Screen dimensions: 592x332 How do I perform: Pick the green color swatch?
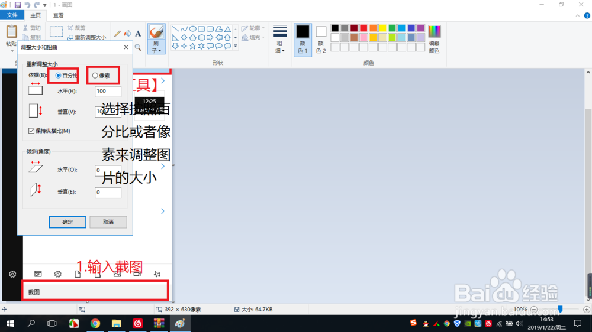[392, 28]
